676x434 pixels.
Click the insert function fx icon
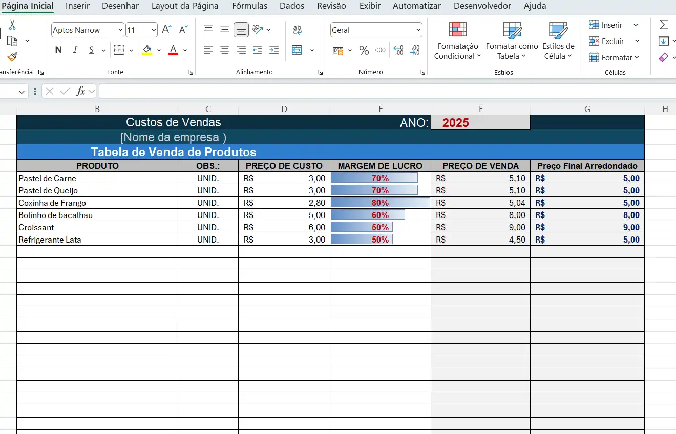pos(80,92)
